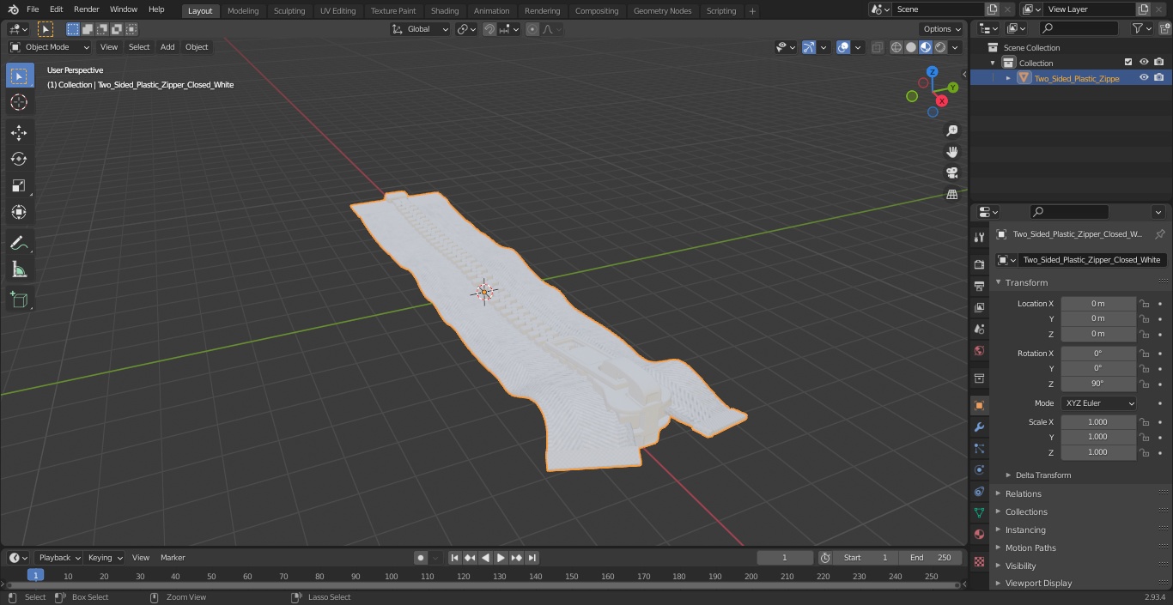The image size is (1173, 605).
Task: Select the Measure tool
Action: click(19, 269)
